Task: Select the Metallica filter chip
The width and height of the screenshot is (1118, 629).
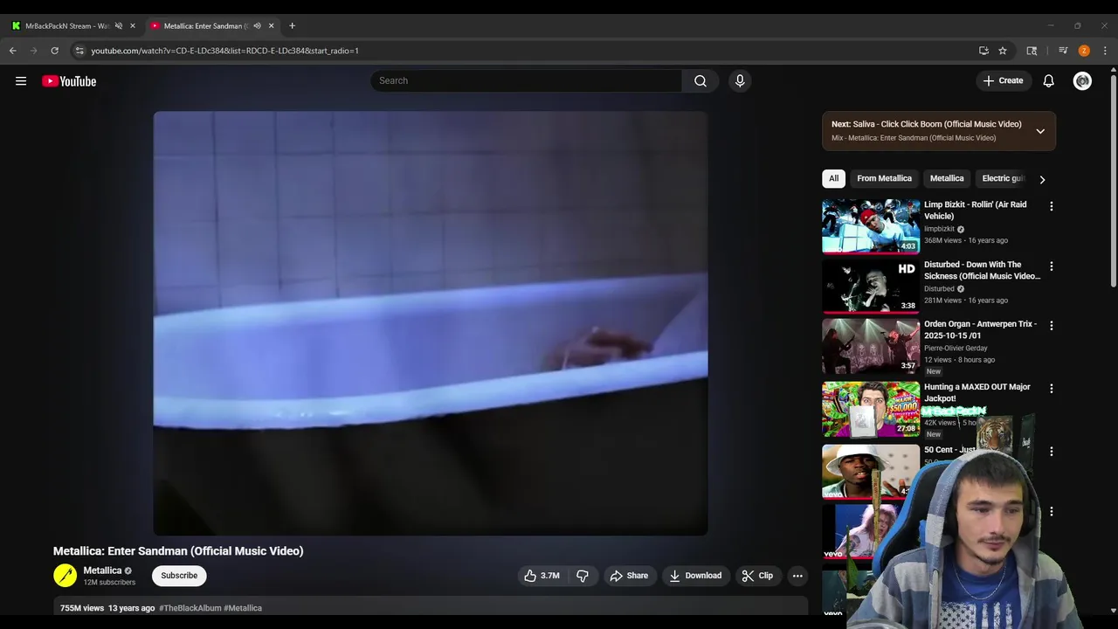Action: [x=947, y=178]
